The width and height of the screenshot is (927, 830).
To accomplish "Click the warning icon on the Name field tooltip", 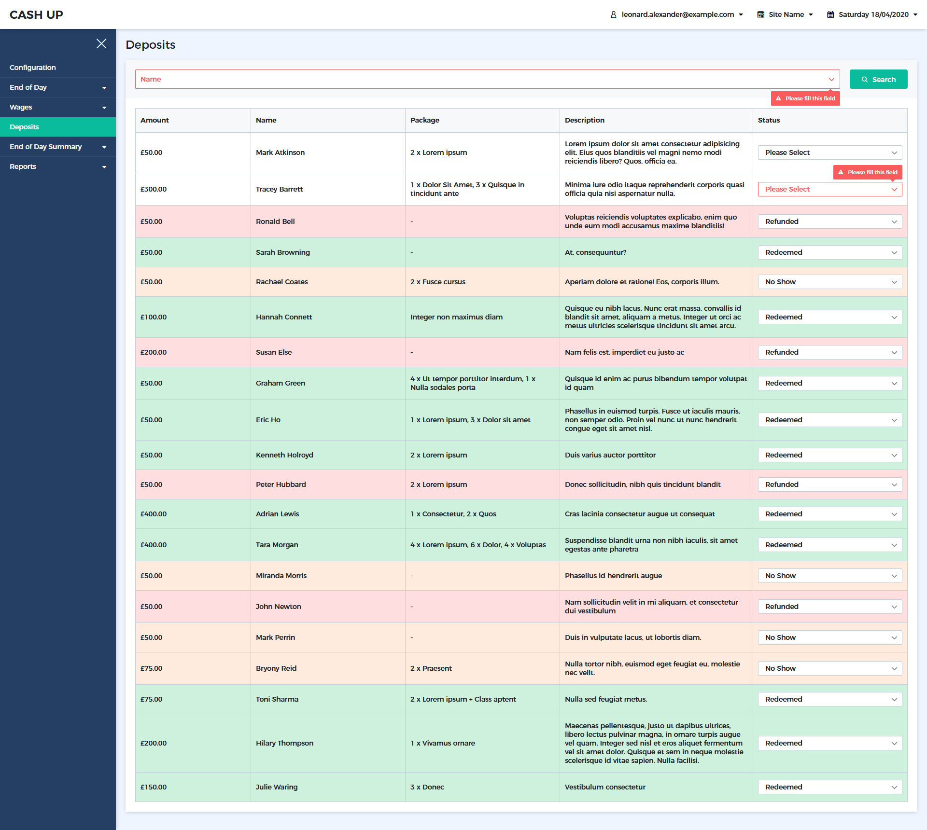I will 778,98.
